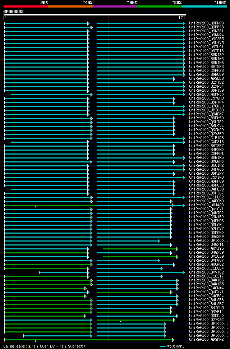Open hit UniRef100_A9RNA9
This screenshot has width=230, height=349.
[x=206, y=23]
